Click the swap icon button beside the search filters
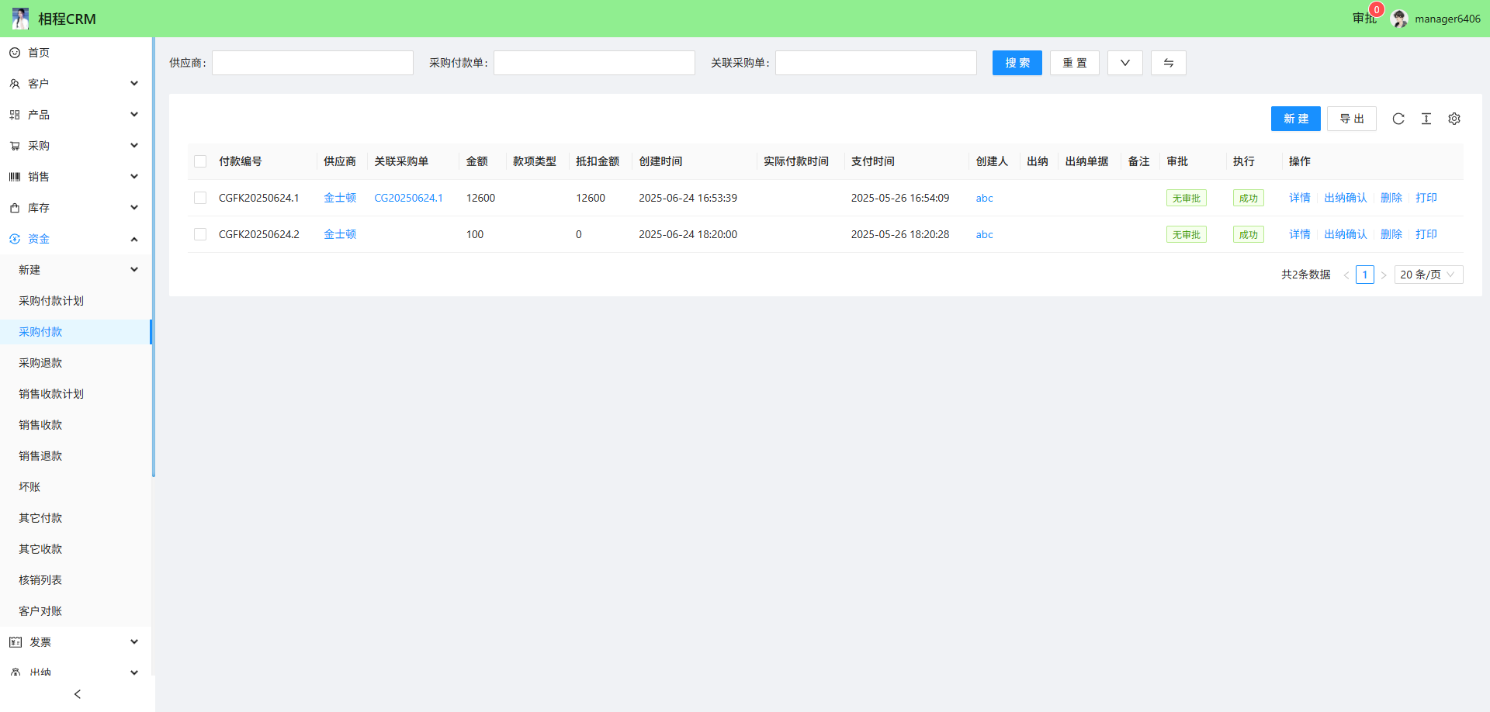 [x=1168, y=63]
